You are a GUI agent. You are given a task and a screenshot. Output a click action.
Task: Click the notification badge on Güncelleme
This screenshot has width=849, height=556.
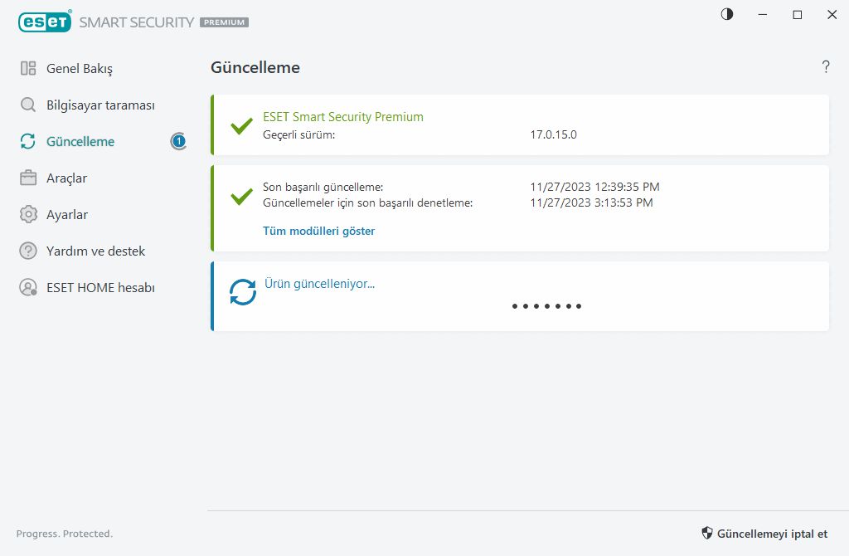click(178, 142)
